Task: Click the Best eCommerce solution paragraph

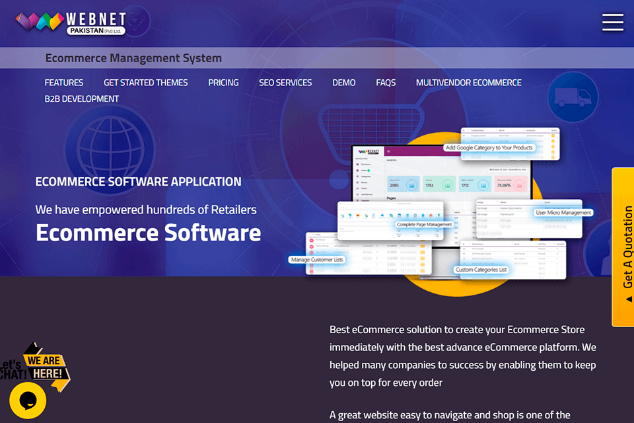Action: 462,356
